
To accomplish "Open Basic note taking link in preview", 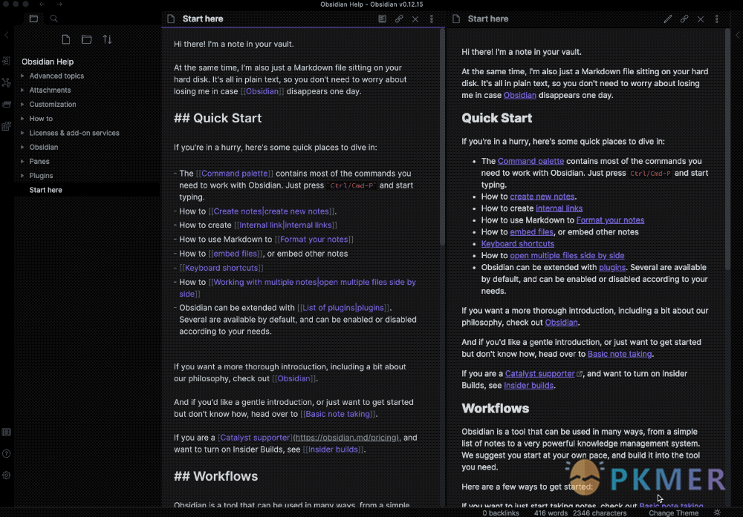I will [620, 354].
